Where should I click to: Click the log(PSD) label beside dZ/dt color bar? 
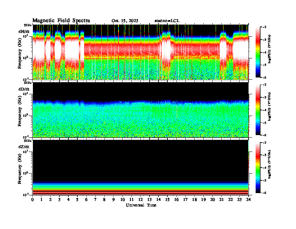pyautogui.click(x=269, y=164)
